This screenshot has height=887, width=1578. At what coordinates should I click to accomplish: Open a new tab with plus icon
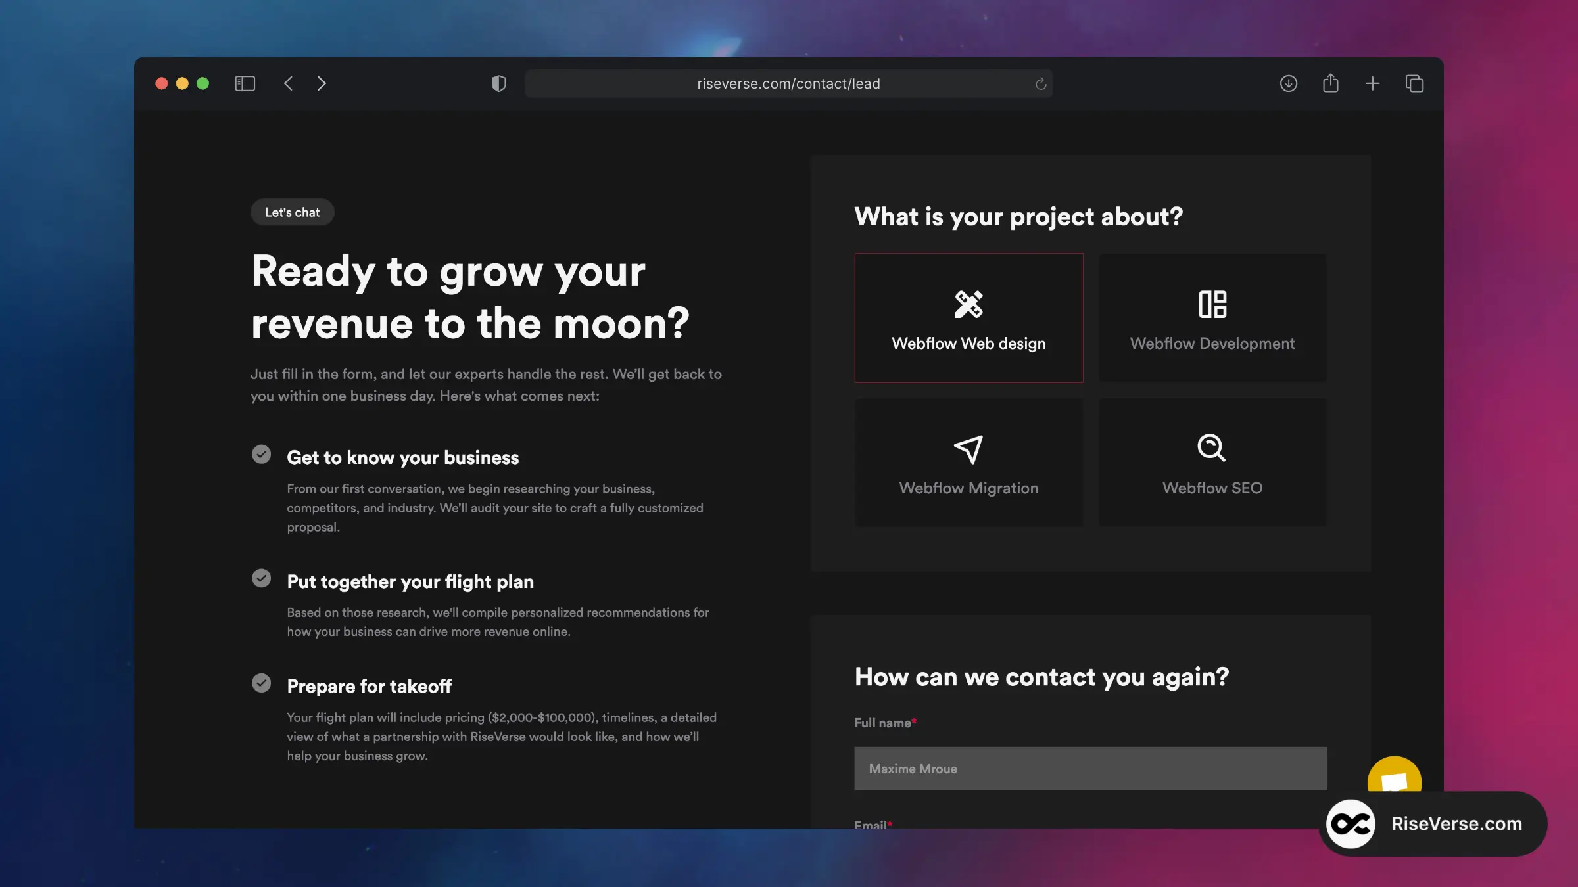[1372, 83]
